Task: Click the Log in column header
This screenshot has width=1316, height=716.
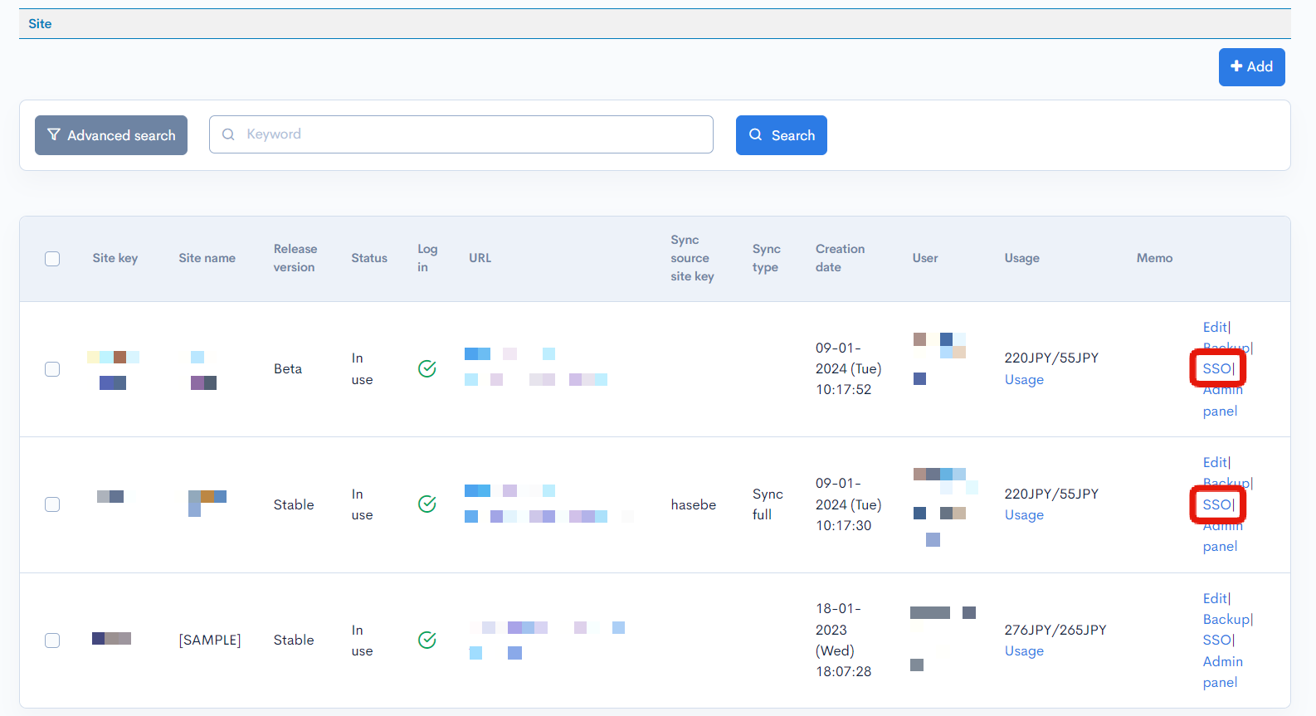Action: click(427, 258)
